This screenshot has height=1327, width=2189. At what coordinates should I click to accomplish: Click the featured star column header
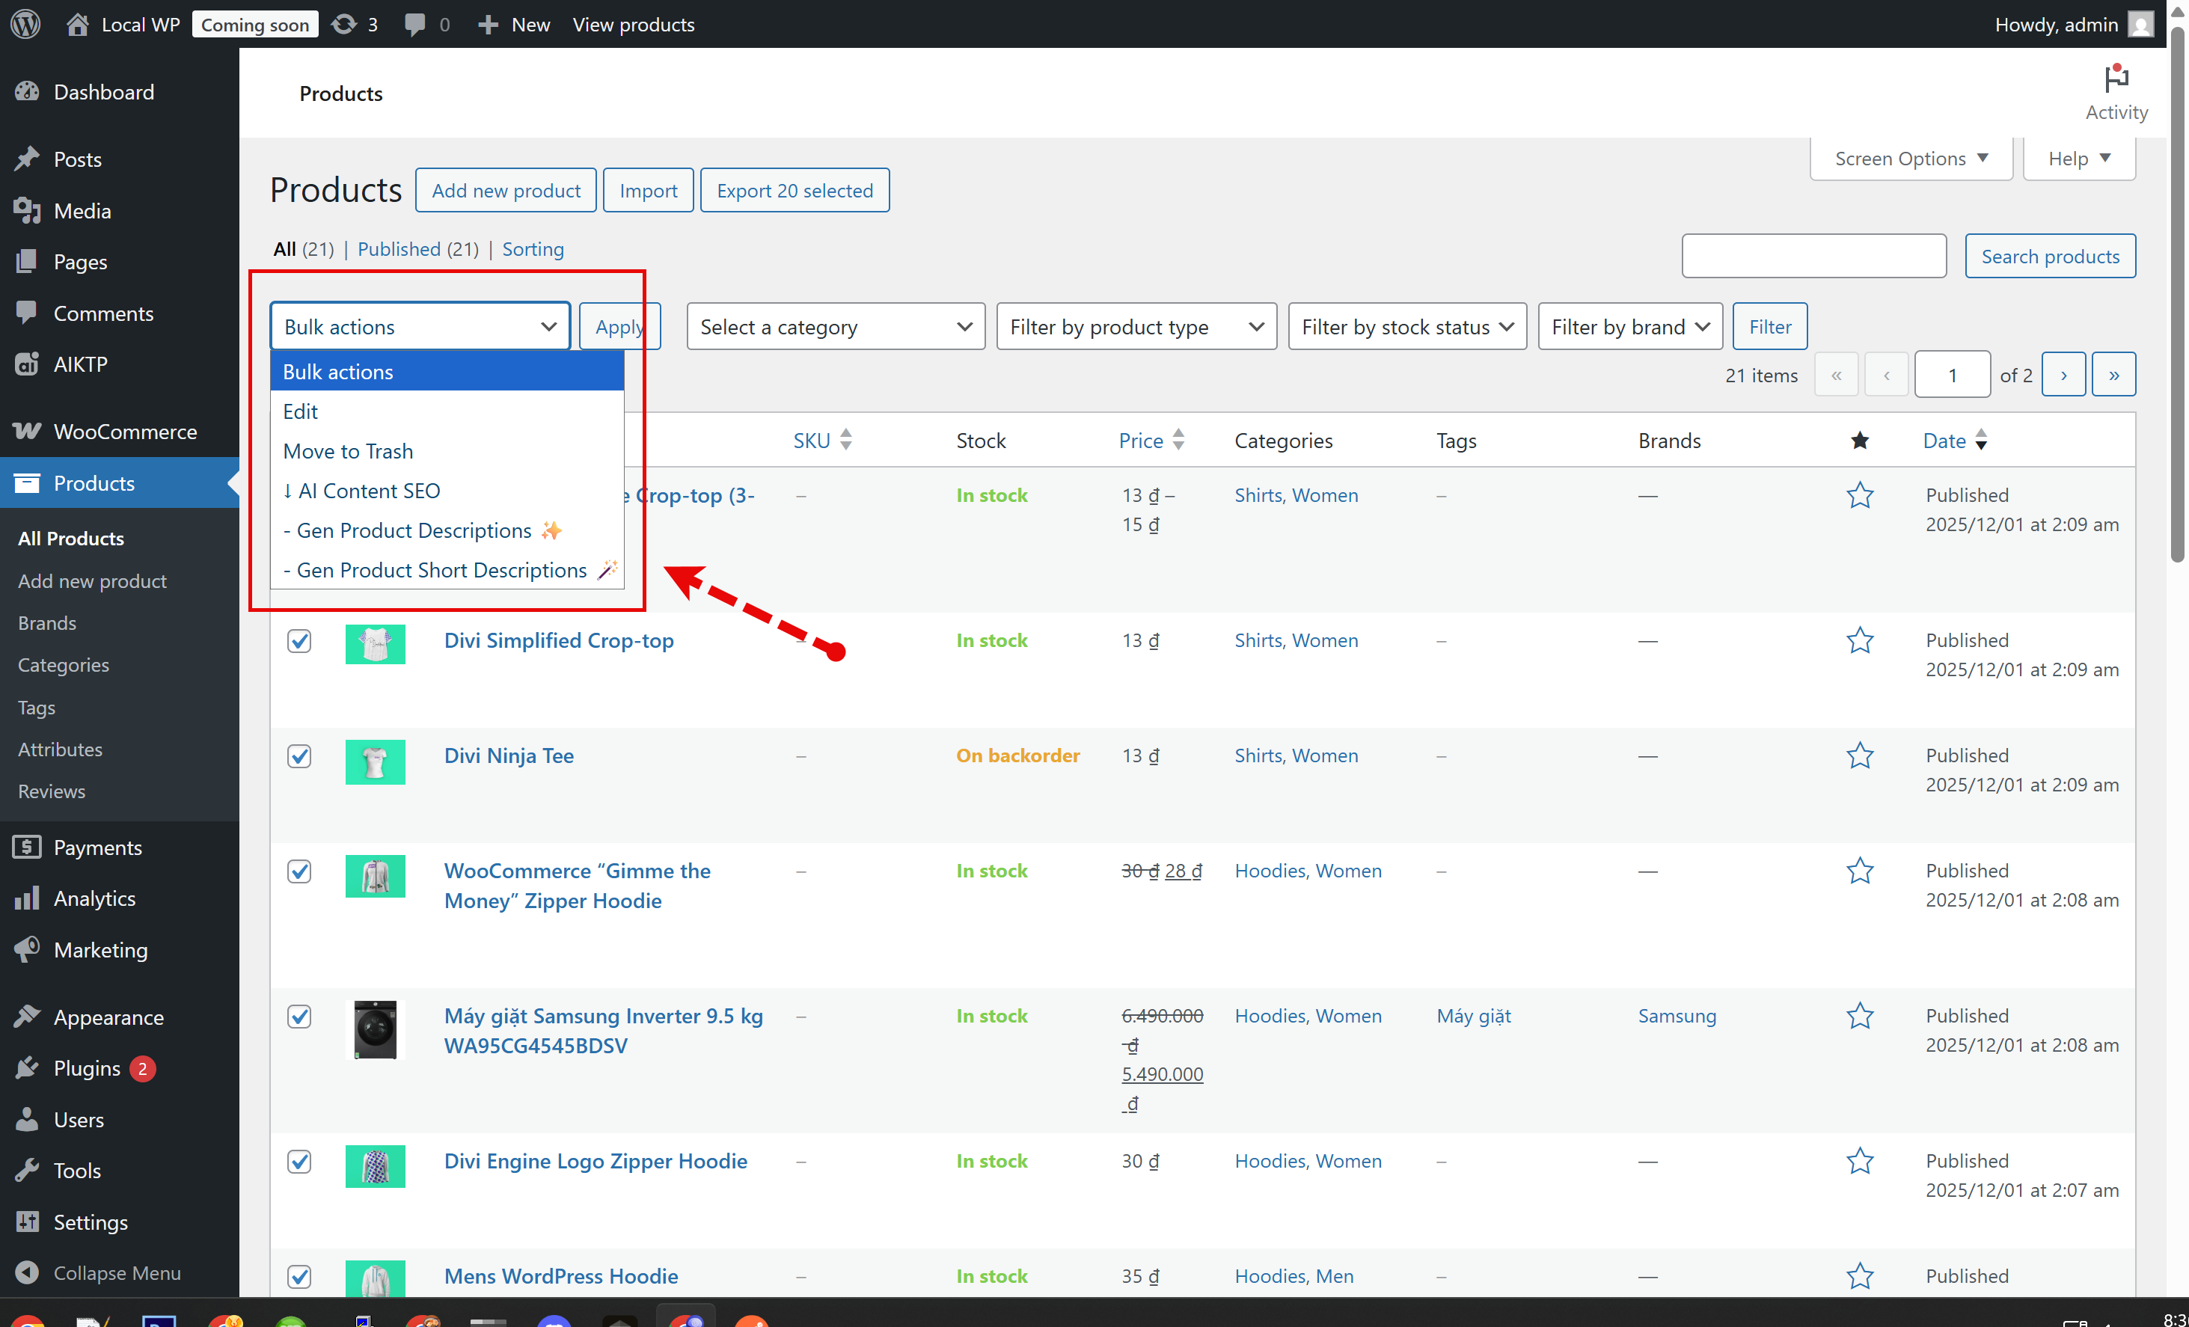(1859, 441)
